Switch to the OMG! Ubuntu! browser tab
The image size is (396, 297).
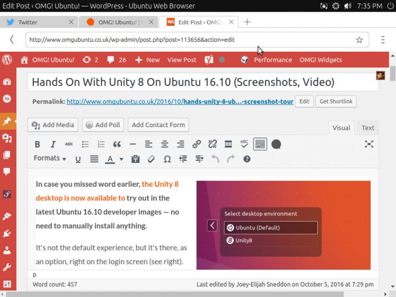tap(118, 22)
